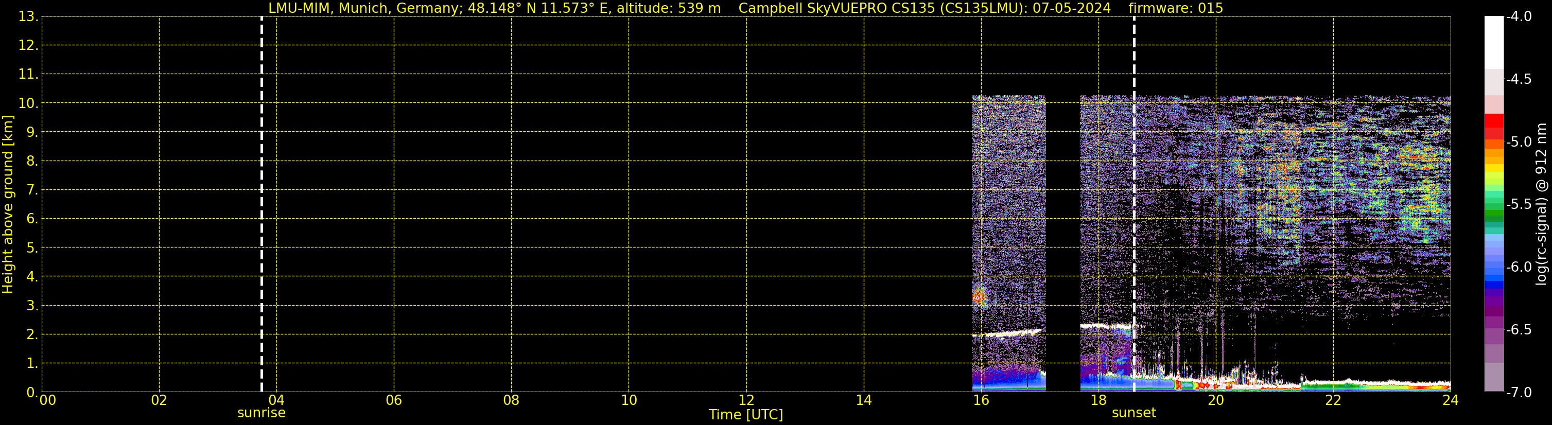Click the white cloud layer after 16 UTC

1008,333
